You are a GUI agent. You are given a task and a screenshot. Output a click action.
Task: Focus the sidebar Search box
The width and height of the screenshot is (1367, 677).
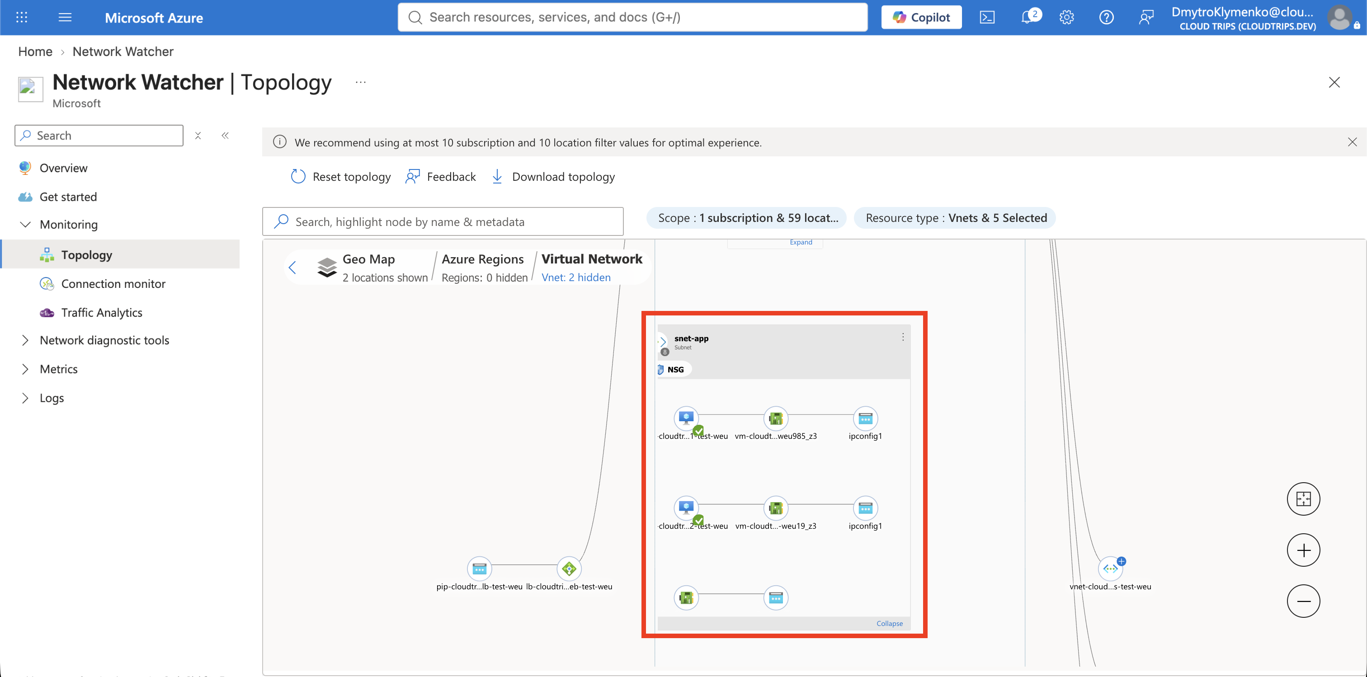pos(99,135)
